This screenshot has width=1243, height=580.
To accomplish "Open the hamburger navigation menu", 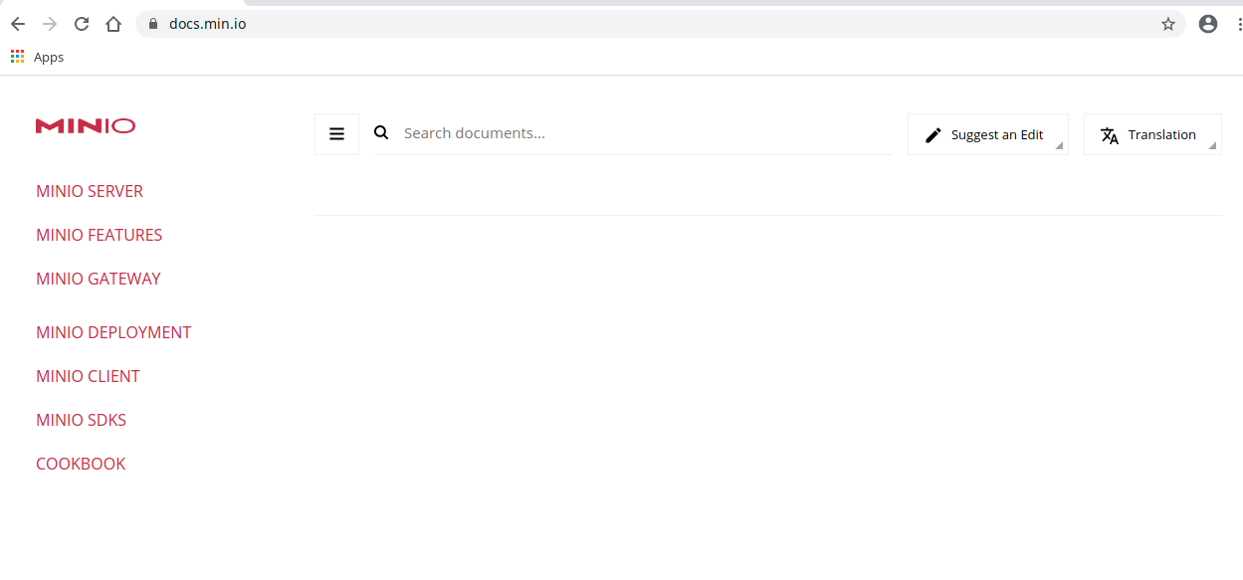I will click(x=336, y=133).
